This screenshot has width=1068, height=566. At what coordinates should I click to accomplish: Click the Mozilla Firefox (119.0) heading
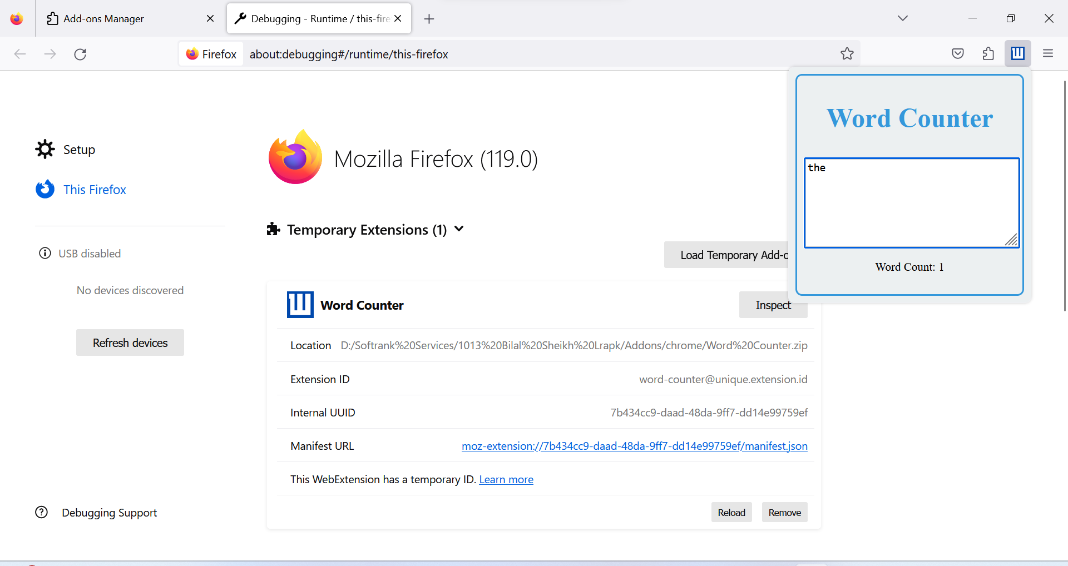[436, 159]
